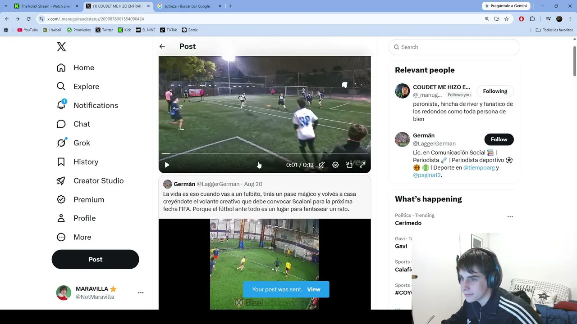
Task: Click the black Post button
Action: pyautogui.click(x=96, y=260)
